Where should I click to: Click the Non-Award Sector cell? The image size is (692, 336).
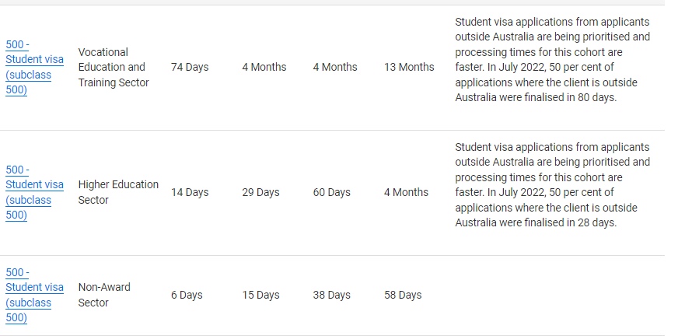(x=104, y=295)
